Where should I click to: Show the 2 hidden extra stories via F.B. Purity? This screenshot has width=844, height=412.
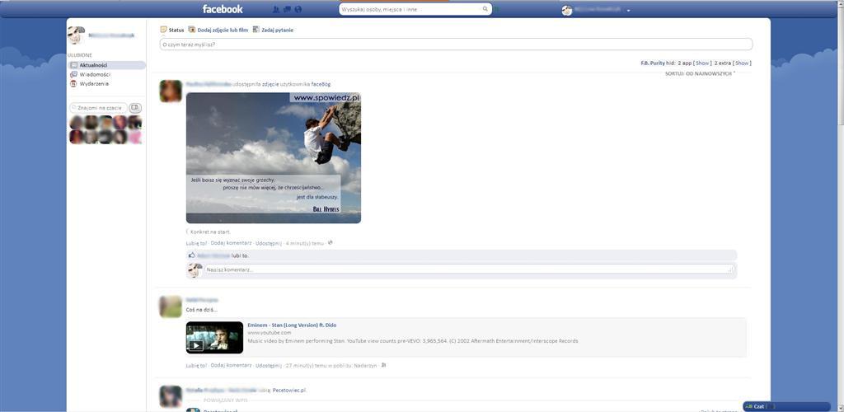pyautogui.click(x=742, y=63)
